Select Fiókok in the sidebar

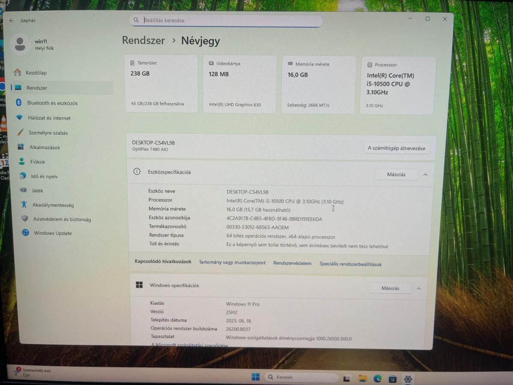(x=38, y=162)
